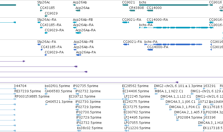Select the GH06521.3prime EST
The image size is (223, 132).
[46, 104]
